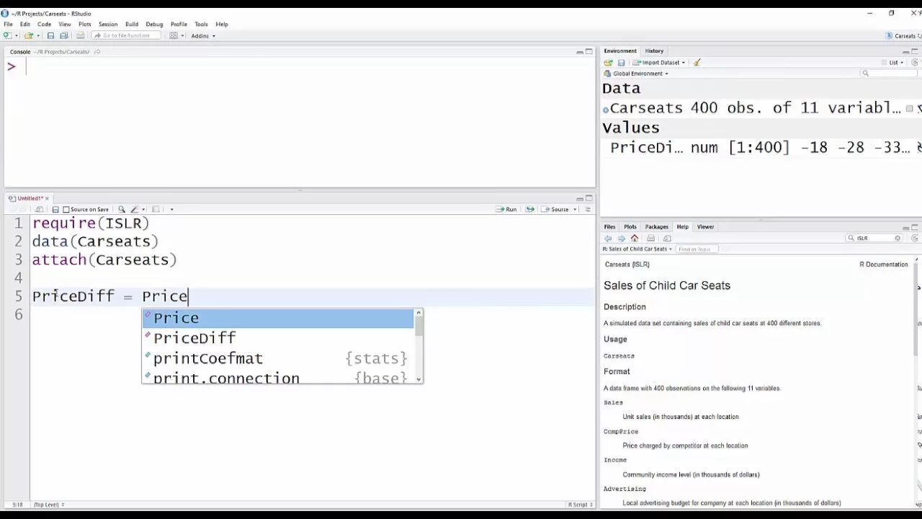Click the Source button in editor

point(555,209)
